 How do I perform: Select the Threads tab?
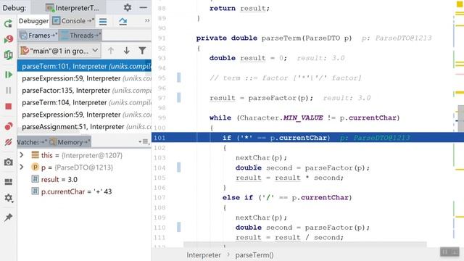tap(80, 36)
